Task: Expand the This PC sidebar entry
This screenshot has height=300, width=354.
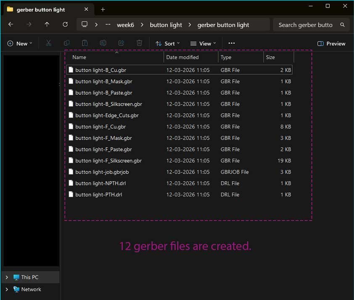Action: (6, 277)
